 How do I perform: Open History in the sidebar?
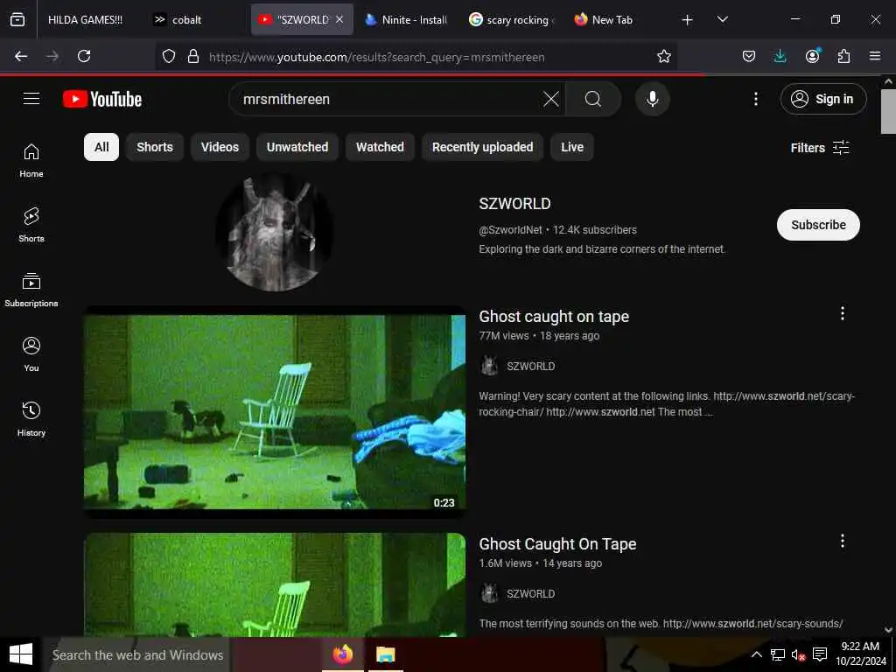tap(31, 419)
